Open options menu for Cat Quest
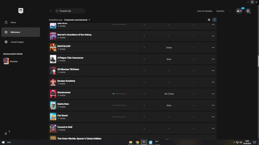This screenshot has height=145, width=259. 213,117
